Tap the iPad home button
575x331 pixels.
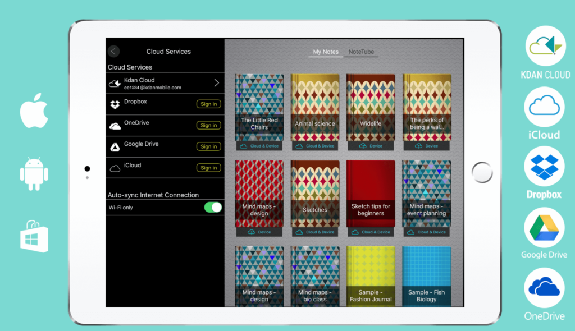pyautogui.click(x=482, y=172)
